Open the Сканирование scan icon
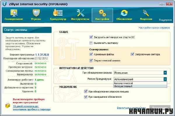 (14, 13)
